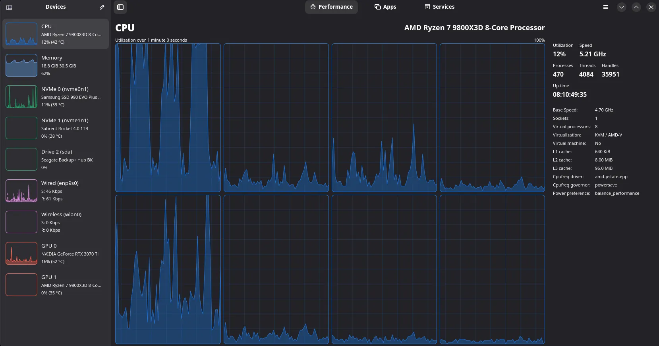Click the L2 cache 8.00 MiB value
The image size is (659, 346).
tap(603, 160)
